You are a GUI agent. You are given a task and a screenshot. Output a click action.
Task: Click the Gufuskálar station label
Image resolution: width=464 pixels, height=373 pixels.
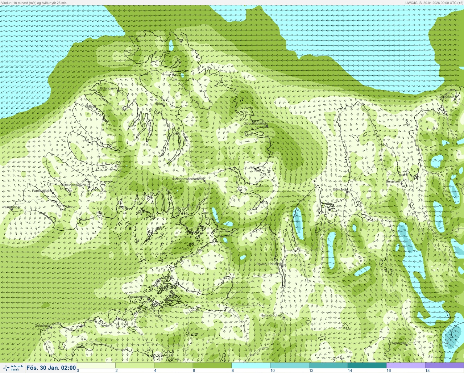coord(42,326)
